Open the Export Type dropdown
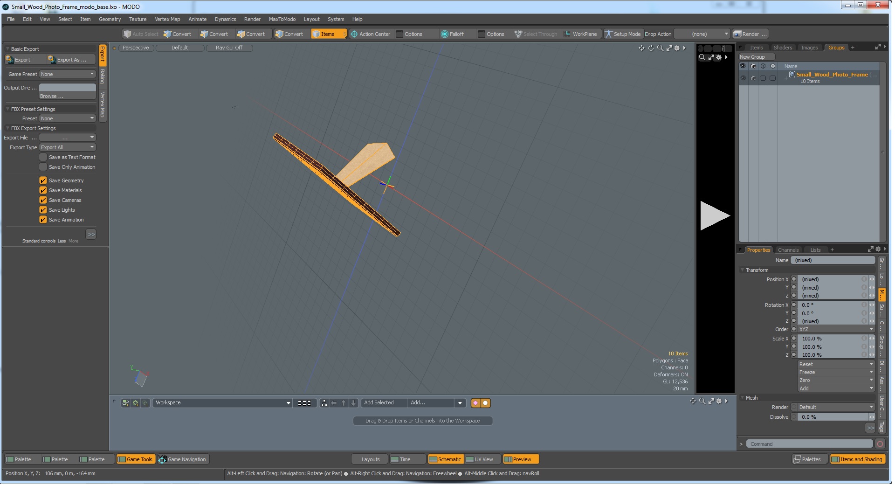The image size is (895, 485). pyautogui.click(x=68, y=147)
